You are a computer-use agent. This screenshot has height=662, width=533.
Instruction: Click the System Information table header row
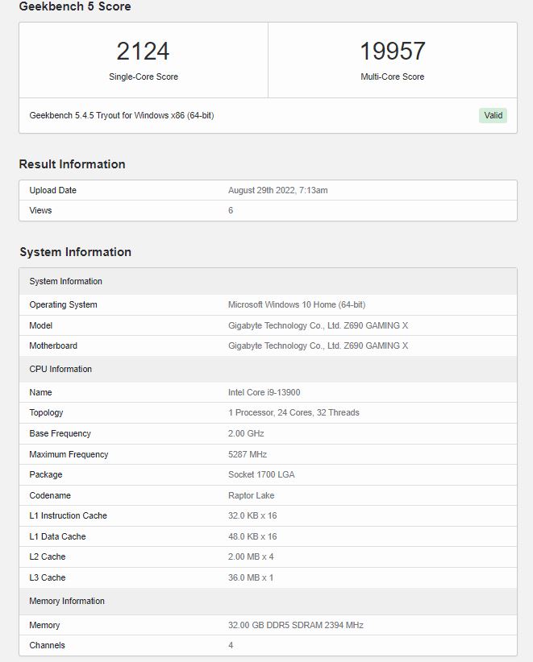(268, 281)
